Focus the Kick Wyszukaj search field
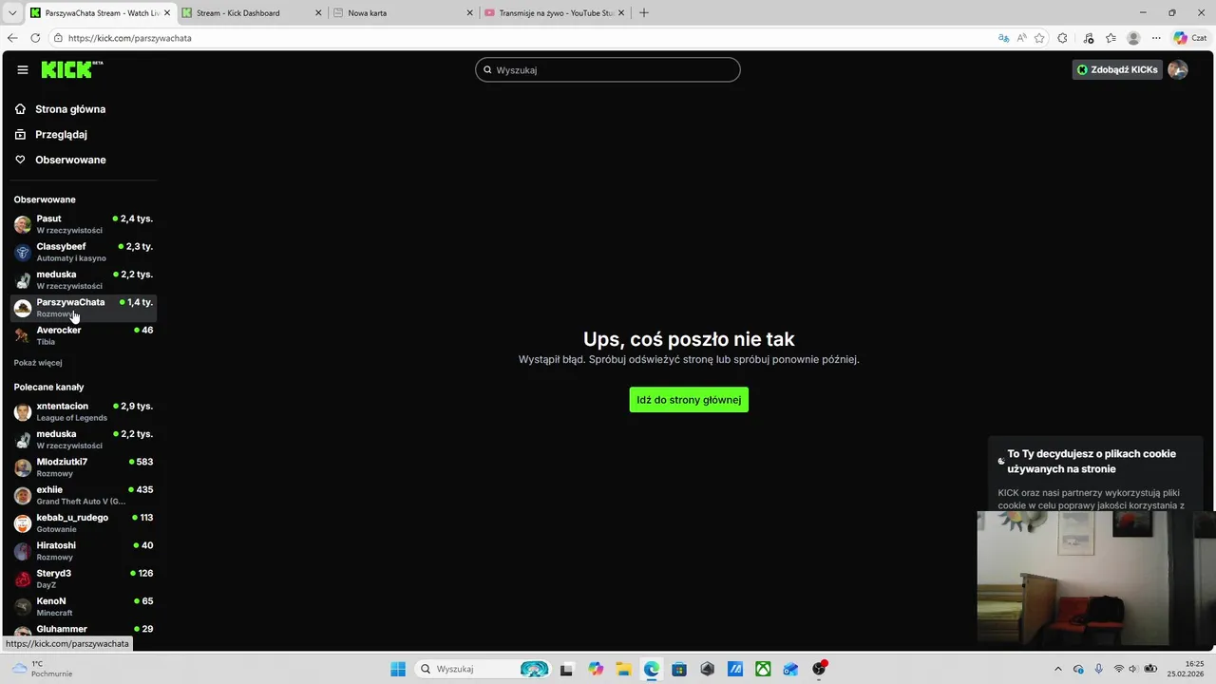Screen dimensions: 1216x684 608,69
